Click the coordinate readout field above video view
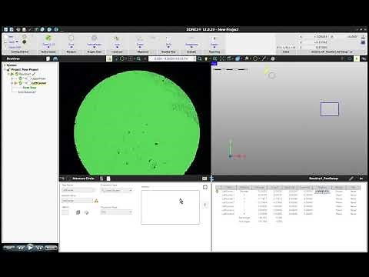Image resolution: width=369 pixels, height=277 pixels. point(171,58)
